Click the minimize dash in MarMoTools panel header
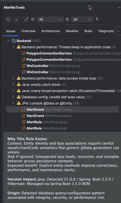This screenshot has height=203, width=121. click(119, 7)
